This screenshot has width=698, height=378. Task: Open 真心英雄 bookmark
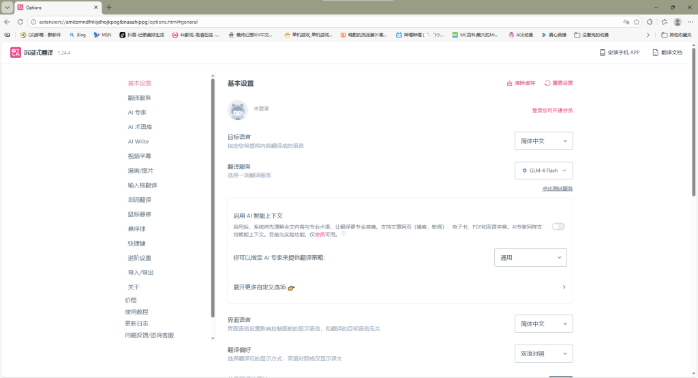pyautogui.click(x=553, y=35)
